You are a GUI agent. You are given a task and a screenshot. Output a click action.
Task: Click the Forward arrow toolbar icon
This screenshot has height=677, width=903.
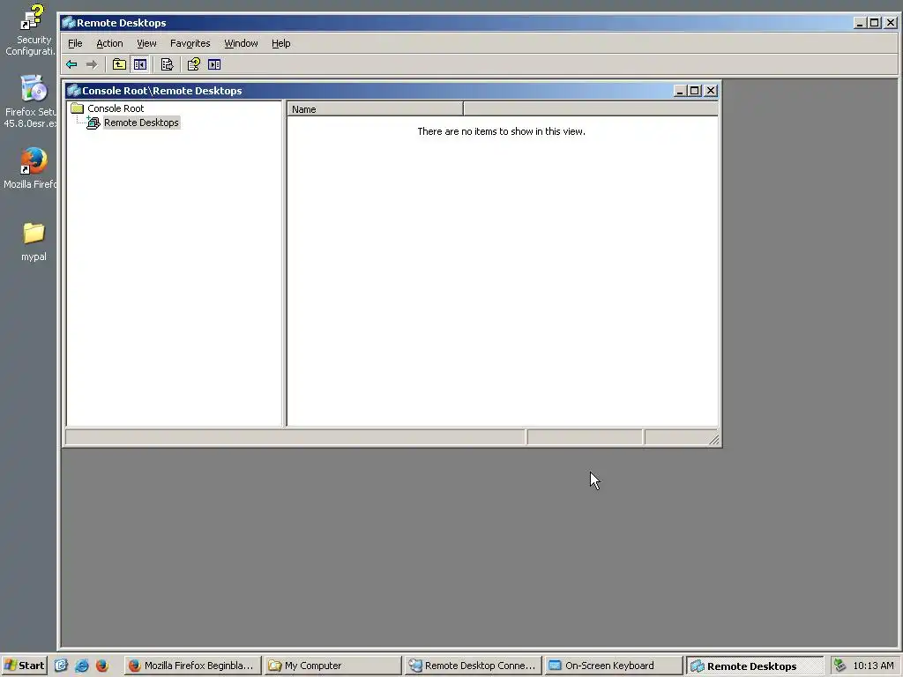[92, 64]
